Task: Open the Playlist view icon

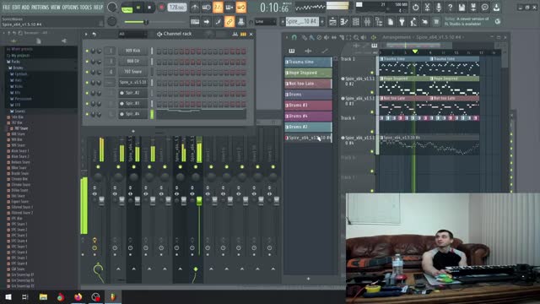Action: [x=332, y=21]
